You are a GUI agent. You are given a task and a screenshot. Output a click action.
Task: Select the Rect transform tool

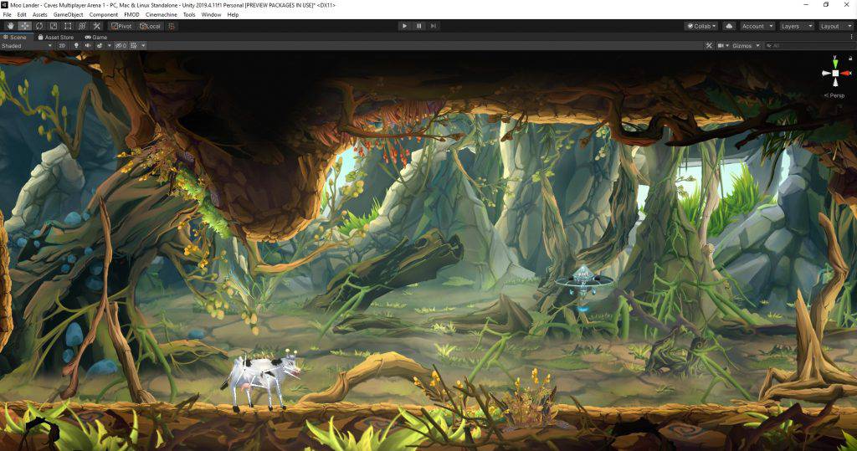click(68, 26)
